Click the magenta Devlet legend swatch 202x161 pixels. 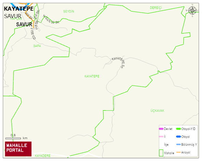pyautogui.click(x=161, y=129)
